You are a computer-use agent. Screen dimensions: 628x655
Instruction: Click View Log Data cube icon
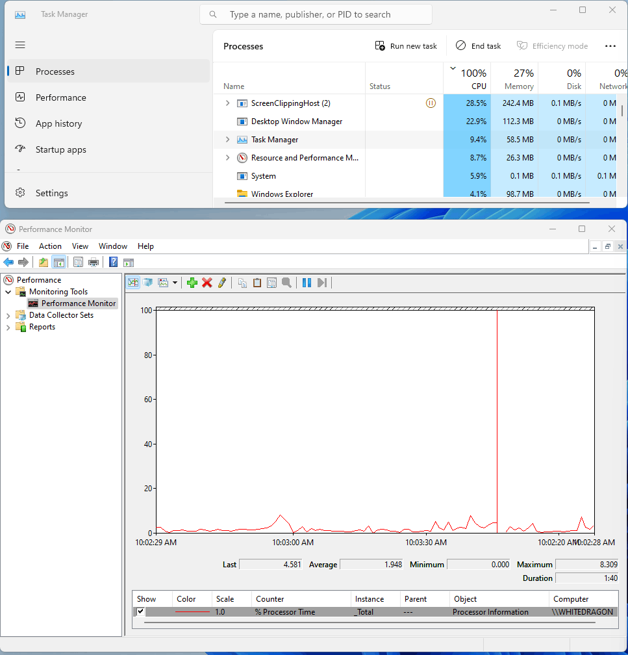[147, 283]
